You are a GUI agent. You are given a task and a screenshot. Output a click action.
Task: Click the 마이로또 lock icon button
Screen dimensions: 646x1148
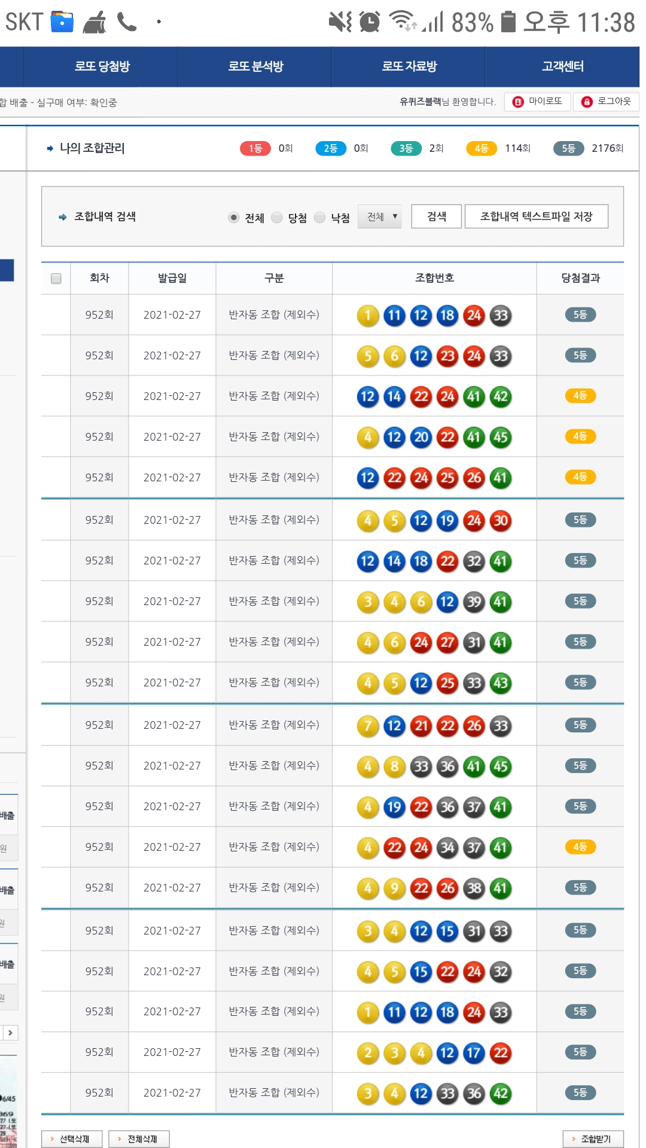point(538,102)
